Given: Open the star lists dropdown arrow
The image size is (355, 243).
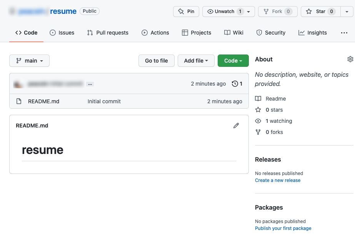Looking at the screenshot, I should click(347, 12).
